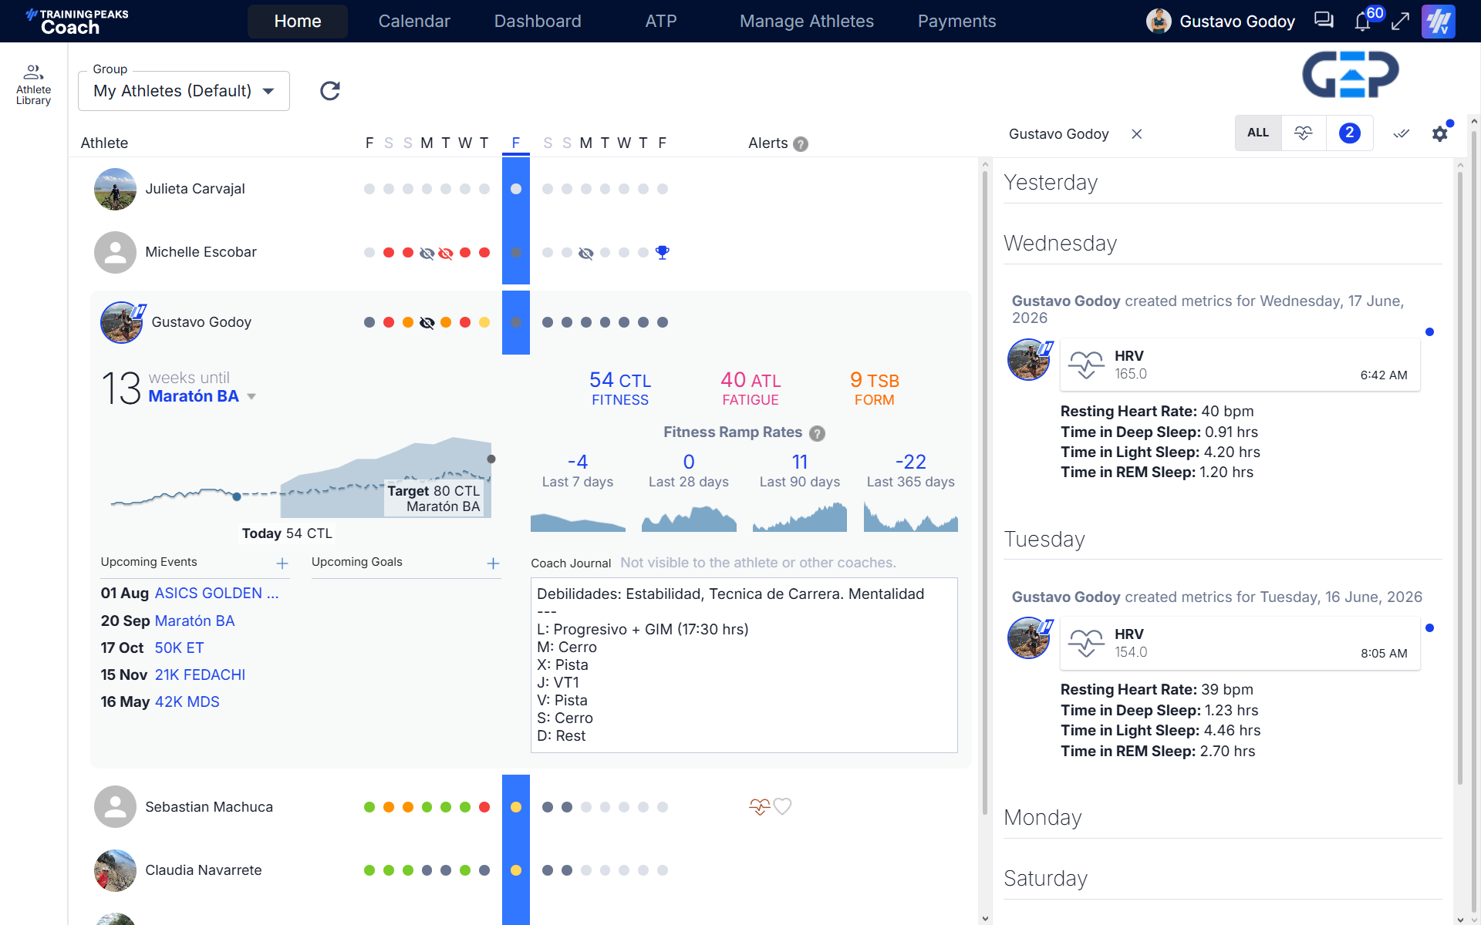Viewport: 1481px width, 925px height.
Task: Open the Calendar tab
Action: [414, 22]
